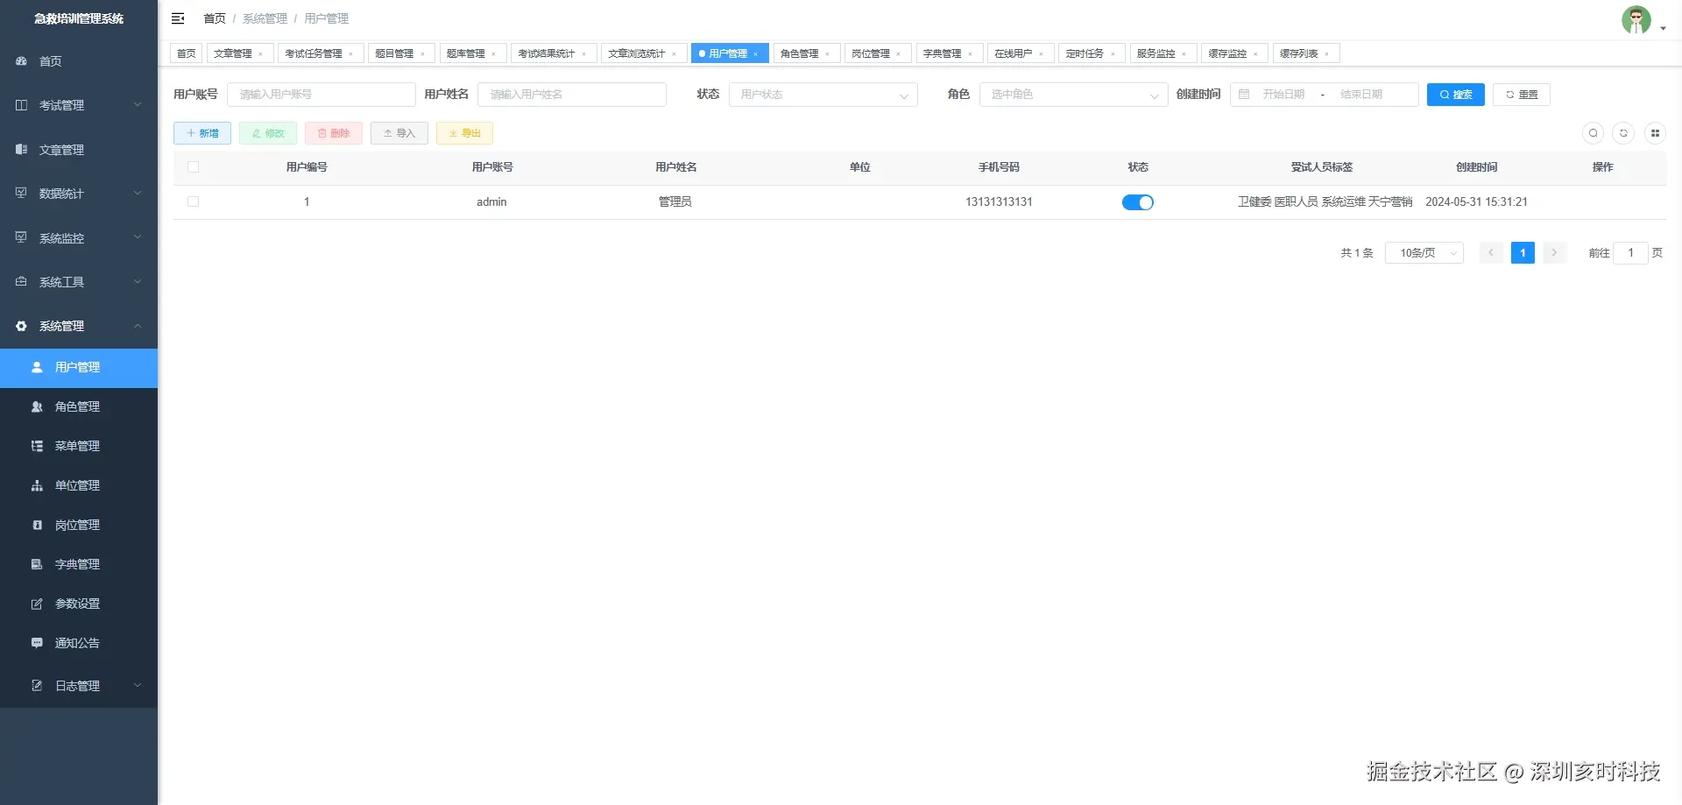The height and width of the screenshot is (805, 1682).
Task: Click the 通知公告 message icon
Action: click(x=37, y=643)
